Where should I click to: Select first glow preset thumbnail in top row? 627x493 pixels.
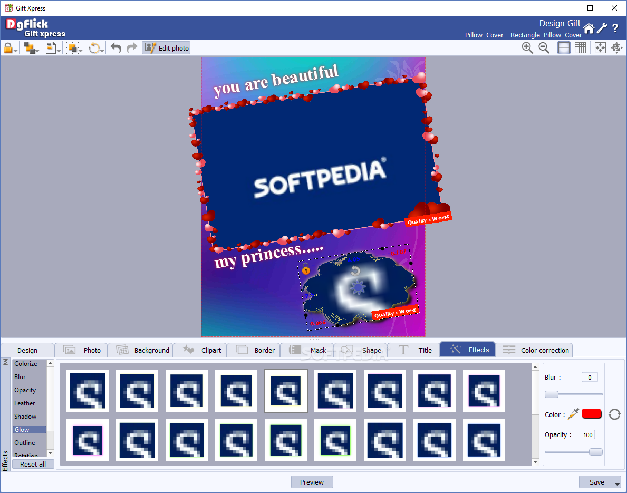click(87, 391)
